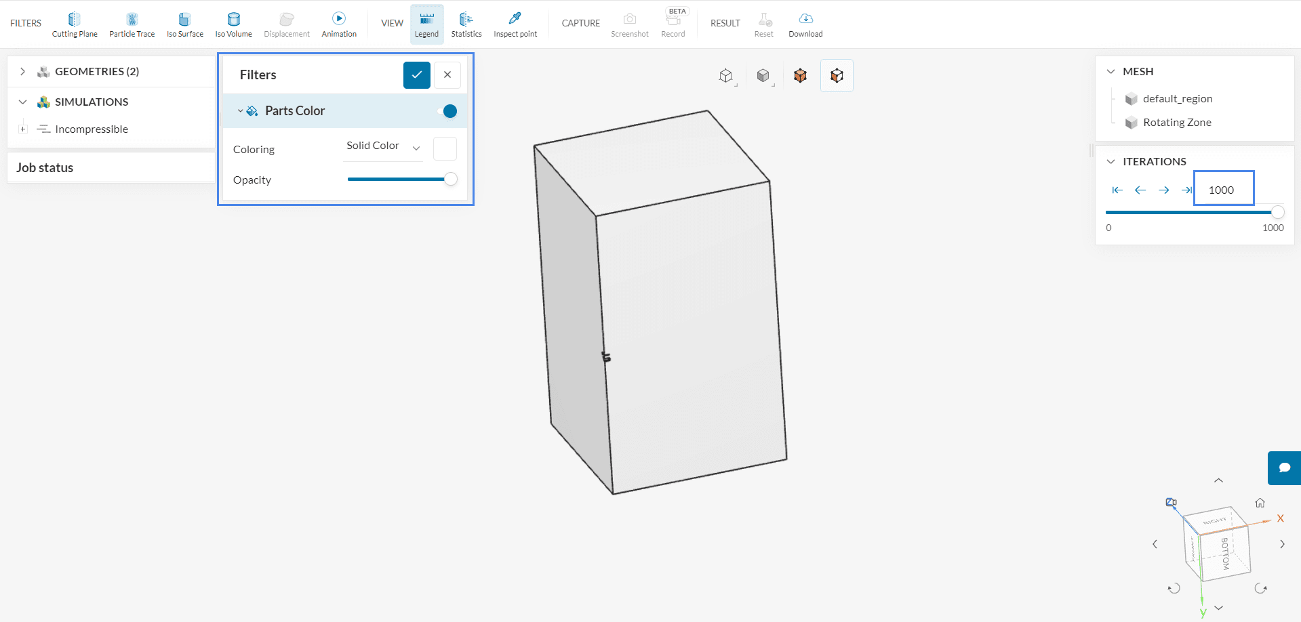
Task: Select the Cutting Plane filter
Action: click(75, 24)
